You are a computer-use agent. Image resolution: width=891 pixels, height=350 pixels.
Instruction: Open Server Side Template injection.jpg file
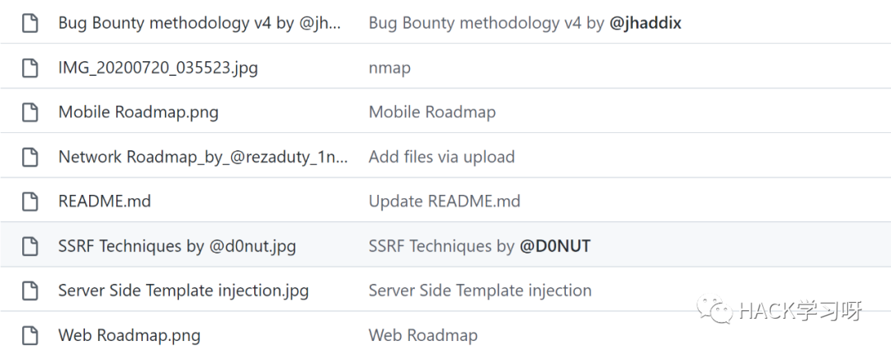(x=183, y=291)
